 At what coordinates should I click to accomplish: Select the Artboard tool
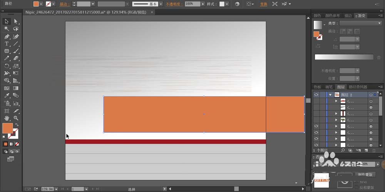(x=7, y=111)
